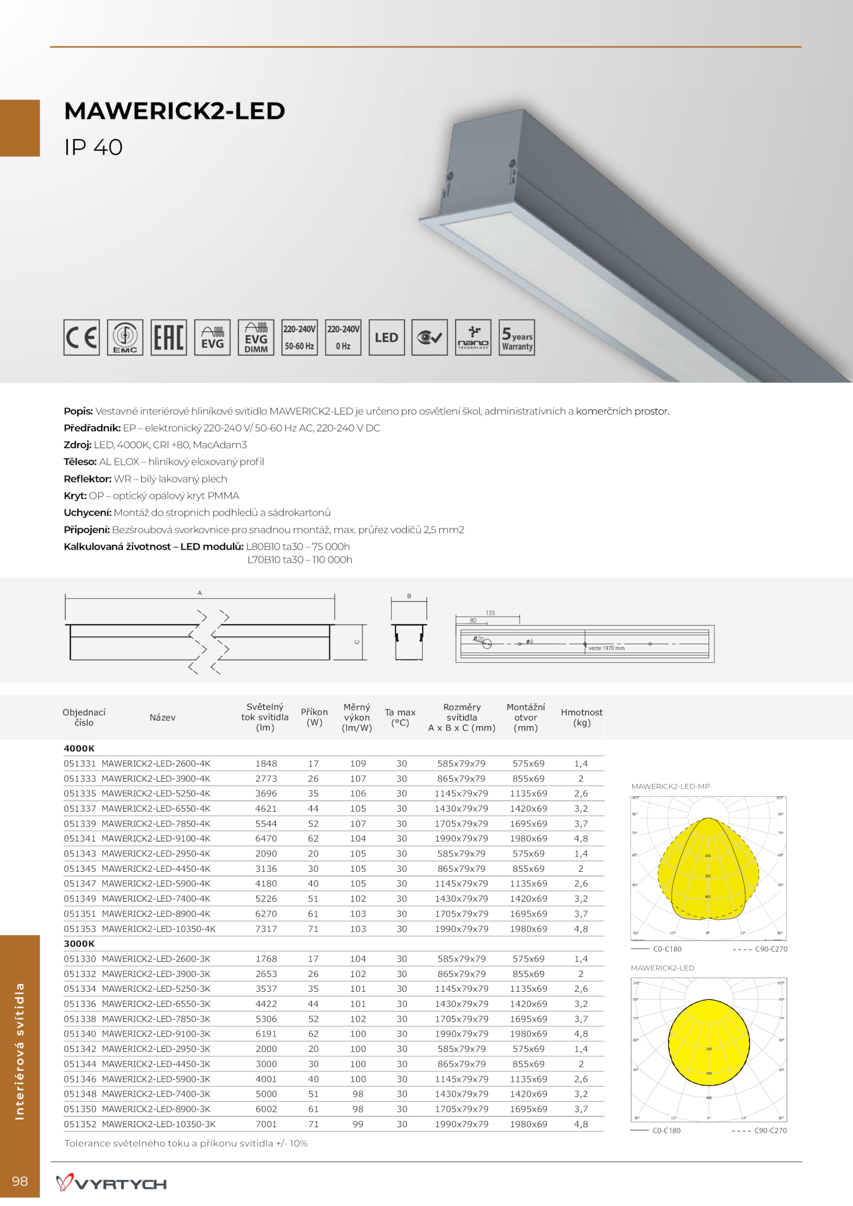Click the 'Objednací číslo' column header
853x1206 pixels.
(84, 717)
